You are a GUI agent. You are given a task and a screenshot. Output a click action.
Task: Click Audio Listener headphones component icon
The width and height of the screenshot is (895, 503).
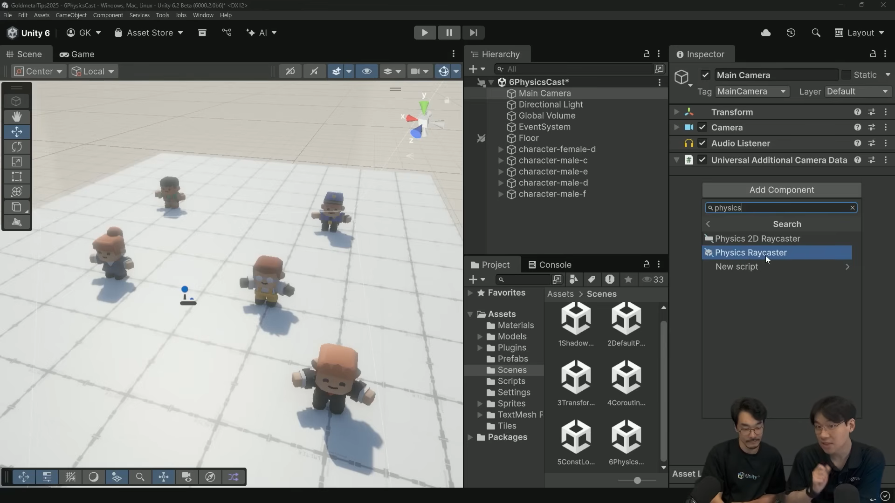point(688,143)
